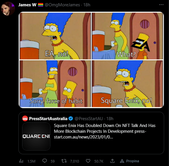169x166 pixels.
Task: Open tweet analytics via the views icon
Action: (x=21, y=161)
